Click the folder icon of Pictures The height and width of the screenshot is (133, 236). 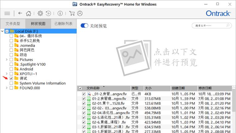pyautogui.click(x=16, y=60)
